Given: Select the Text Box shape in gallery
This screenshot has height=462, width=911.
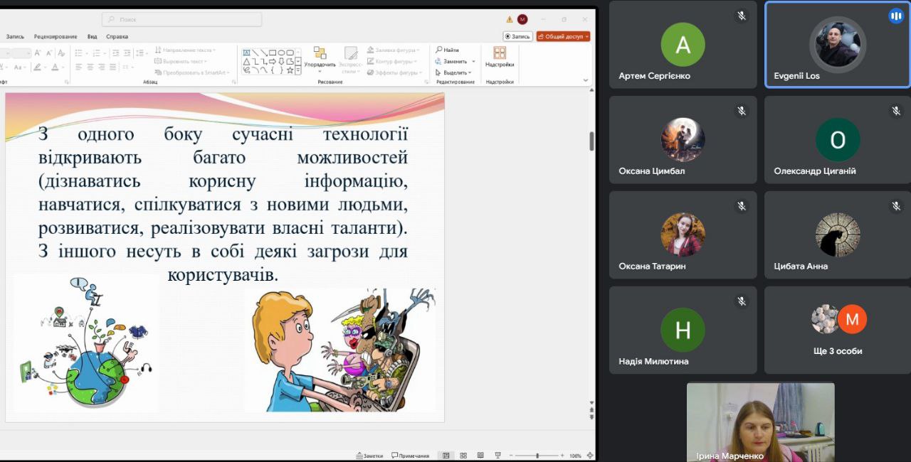Looking at the screenshot, I should [246, 53].
